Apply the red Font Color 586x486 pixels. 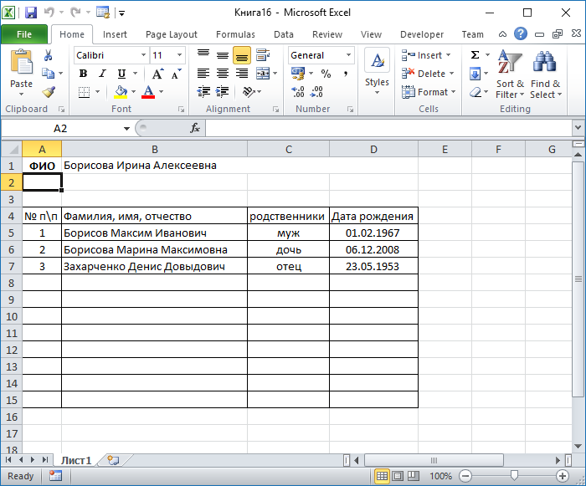coord(148,92)
